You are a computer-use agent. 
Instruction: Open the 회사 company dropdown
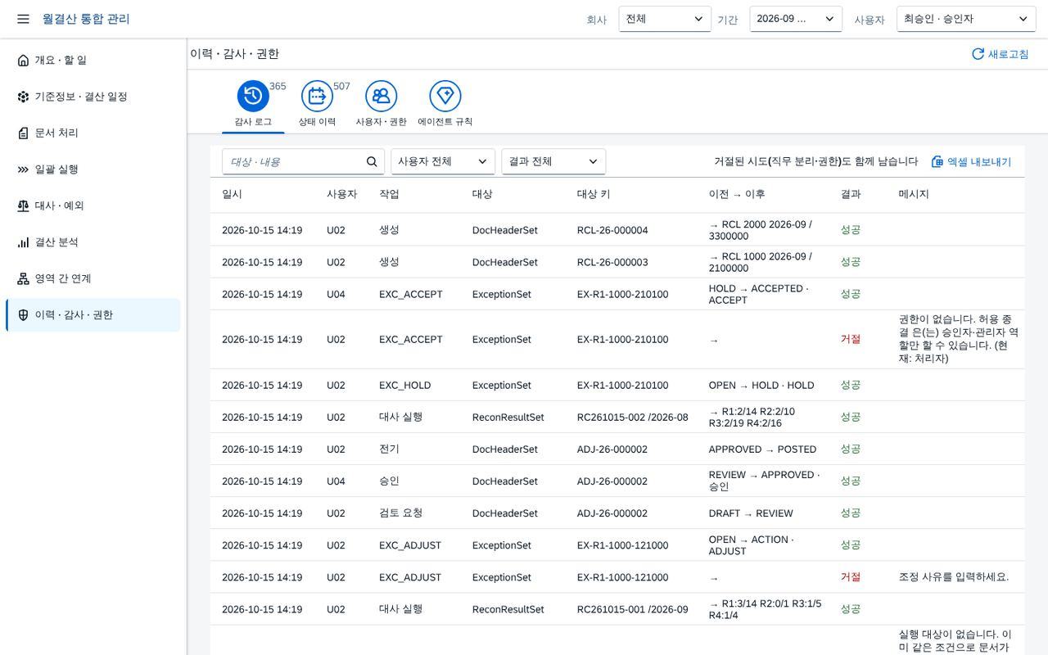665,19
